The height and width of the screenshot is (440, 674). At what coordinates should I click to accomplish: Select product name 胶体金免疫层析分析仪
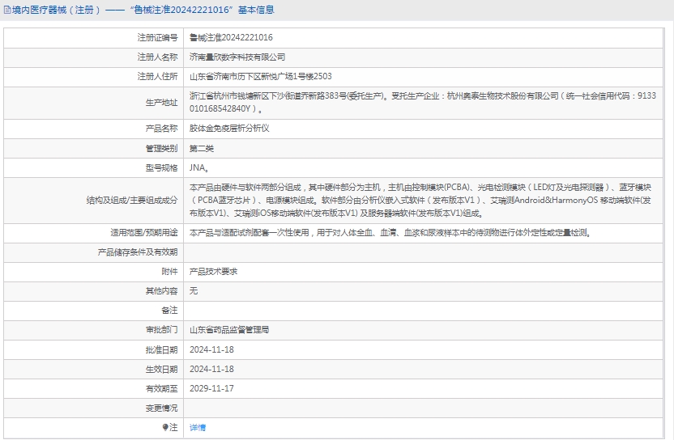tap(229, 128)
